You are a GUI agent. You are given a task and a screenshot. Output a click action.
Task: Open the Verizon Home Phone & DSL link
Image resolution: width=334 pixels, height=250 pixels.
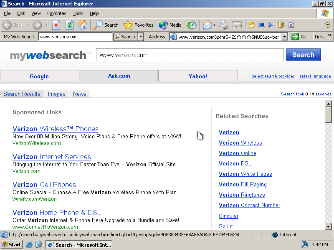pos(57,212)
